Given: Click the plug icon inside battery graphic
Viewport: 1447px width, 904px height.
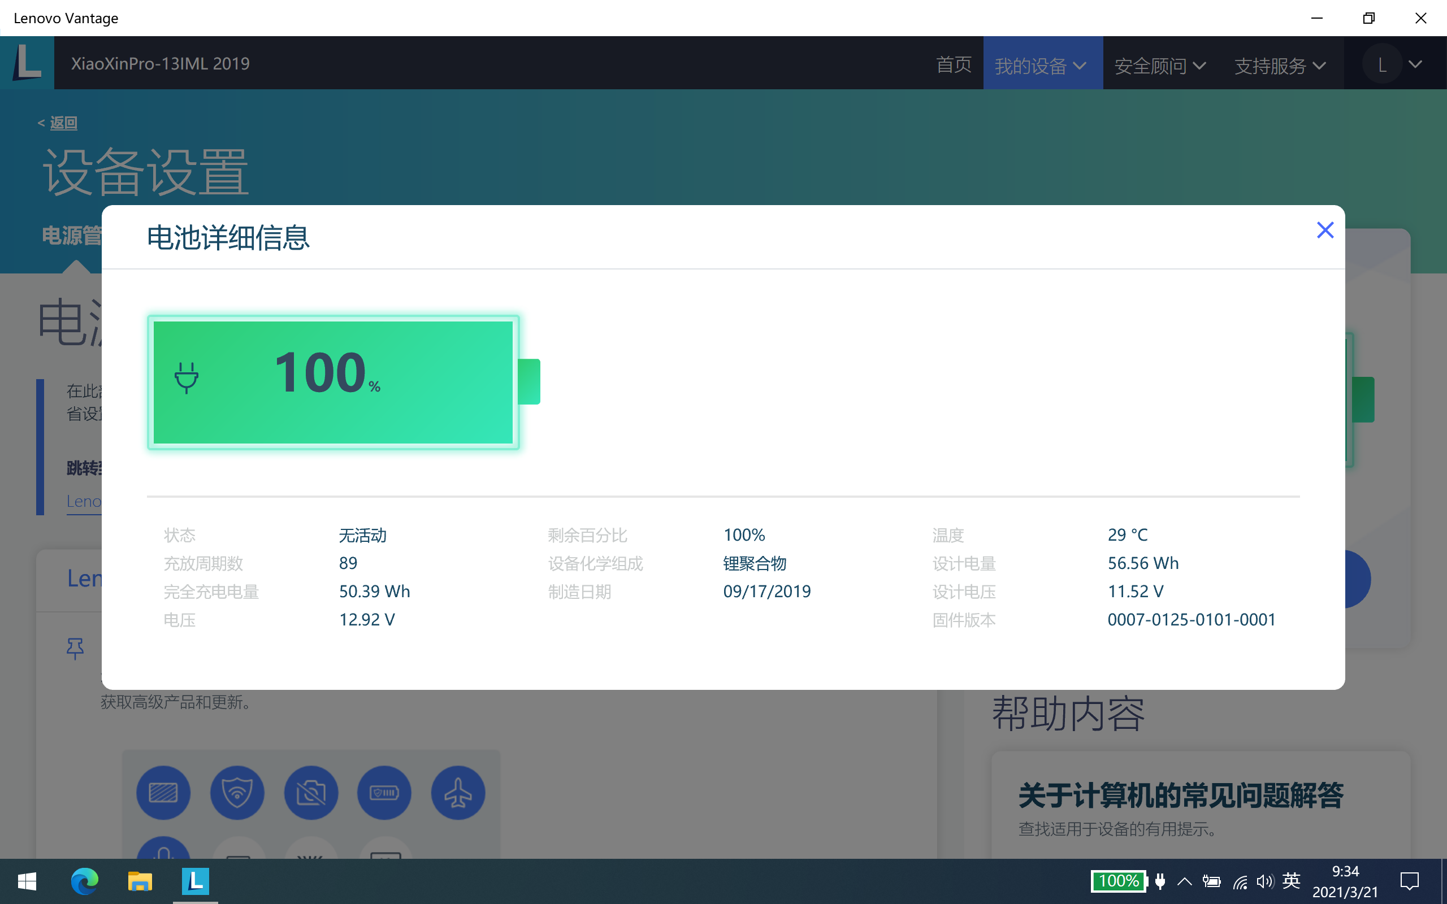Looking at the screenshot, I should coord(186,377).
